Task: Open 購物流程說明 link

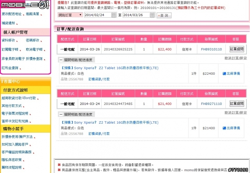Action: (12, 168)
